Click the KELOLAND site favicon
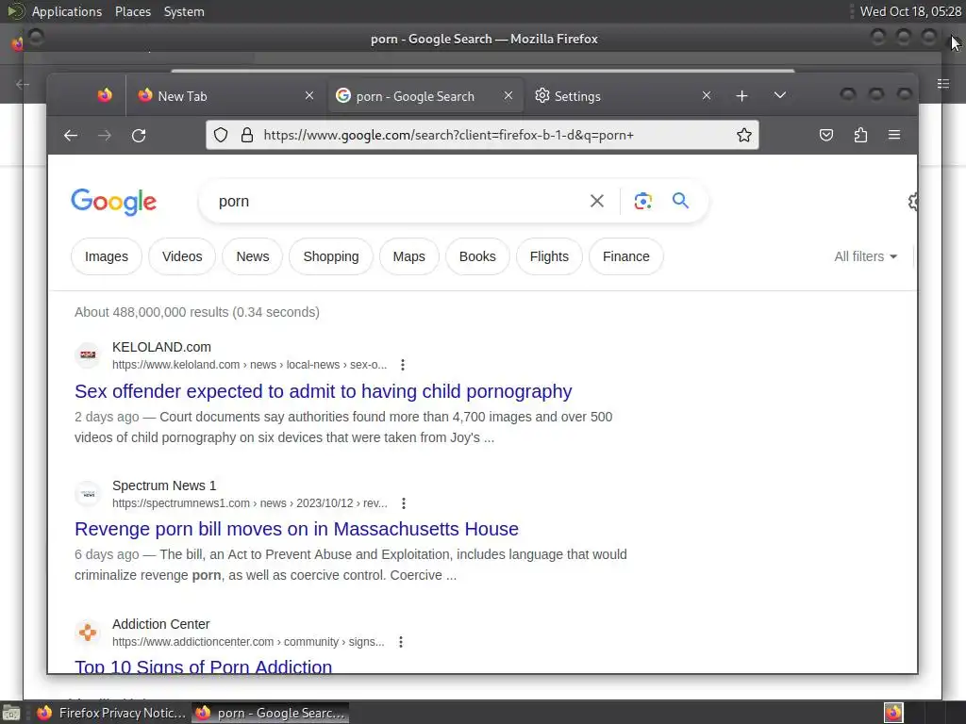The image size is (966, 724). (x=88, y=355)
